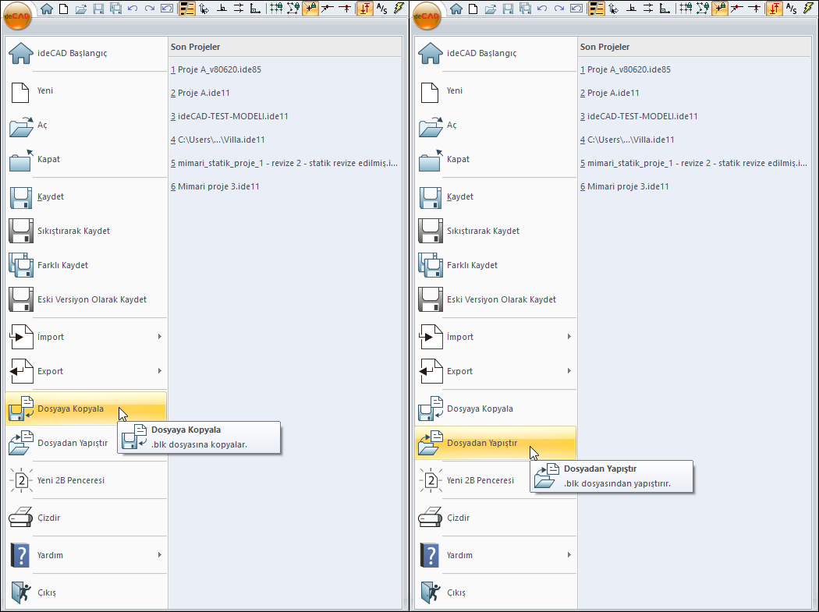Expand Yardım submenu arrow in left menu
This screenshot has height=612, width=819.
click(159, 555)
